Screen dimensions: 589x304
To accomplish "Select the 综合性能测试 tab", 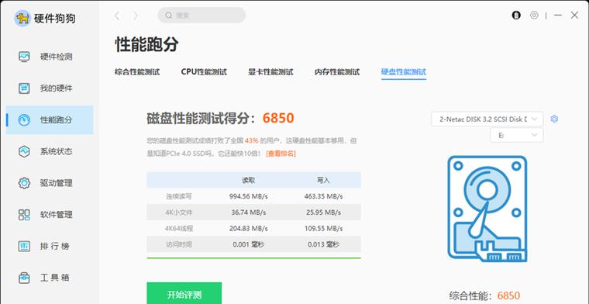I will 137,72.
